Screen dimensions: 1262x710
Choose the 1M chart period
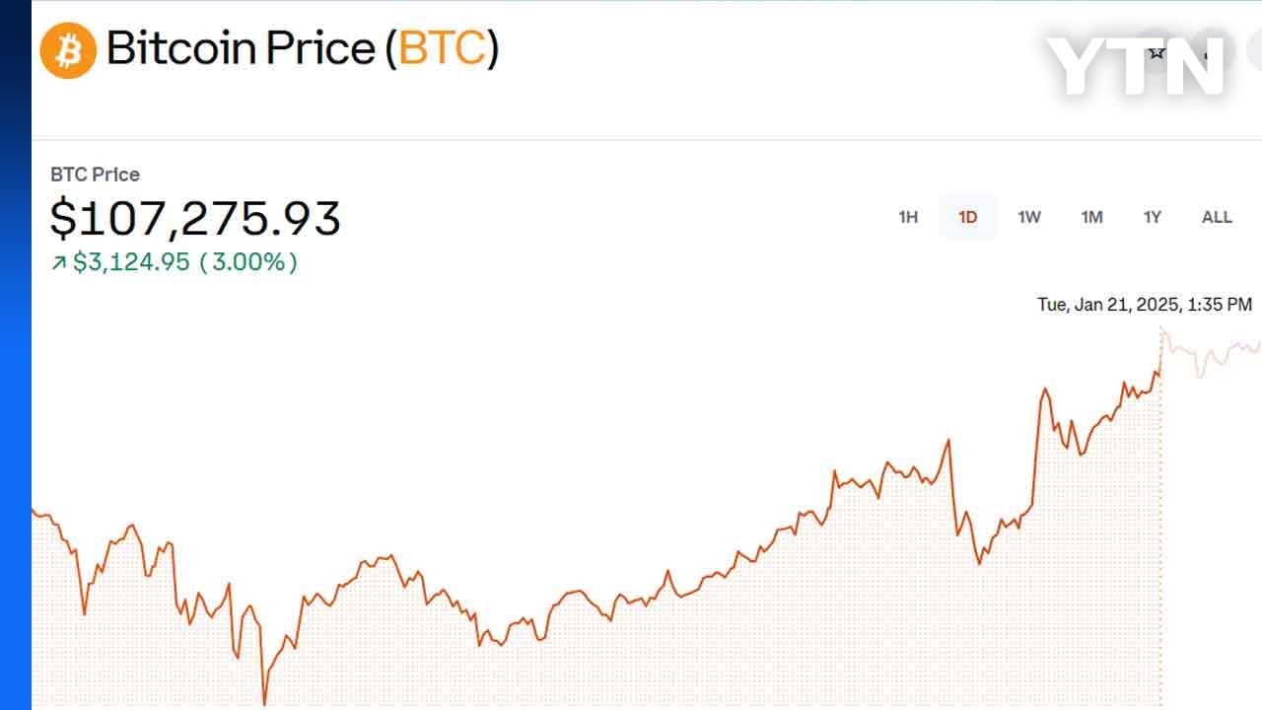(1091, 217)
